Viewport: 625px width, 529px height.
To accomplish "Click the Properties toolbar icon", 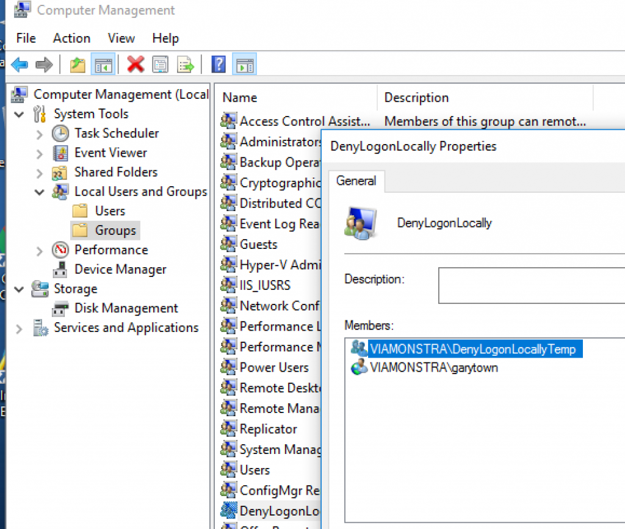I will 160,64.
